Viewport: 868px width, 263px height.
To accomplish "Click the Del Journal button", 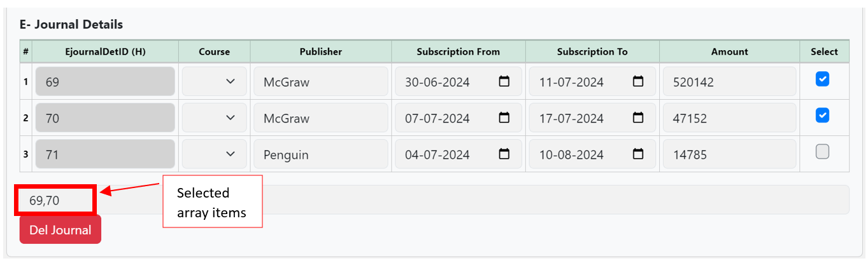I will pos(60,229).
